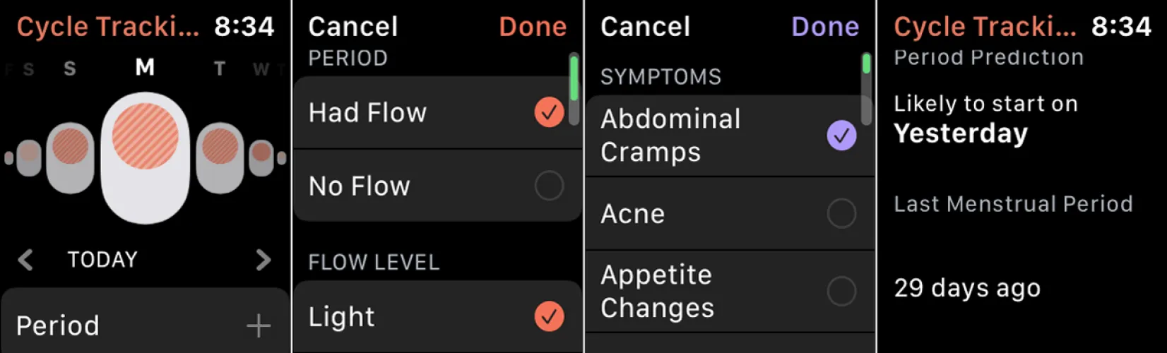Check the Acne symptom
This screenshot has height=353, width=1167.
click(x=841, y=213)
